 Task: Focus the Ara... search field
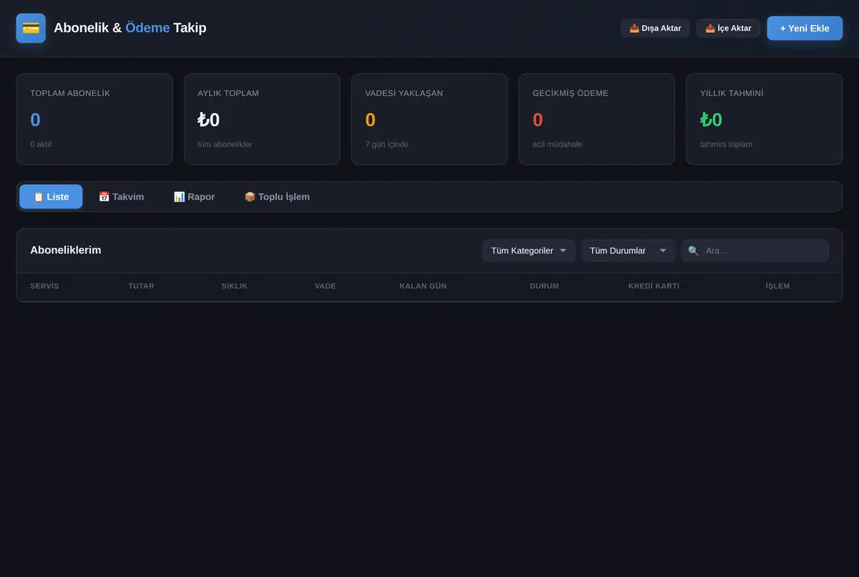coord(754,251)
